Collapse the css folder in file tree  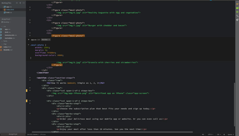(x=2, y=27)
